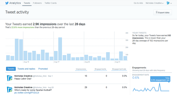This screenshot has width=177, height=95.
Task: Open the Followers tab
Action: tap(37, 3)
